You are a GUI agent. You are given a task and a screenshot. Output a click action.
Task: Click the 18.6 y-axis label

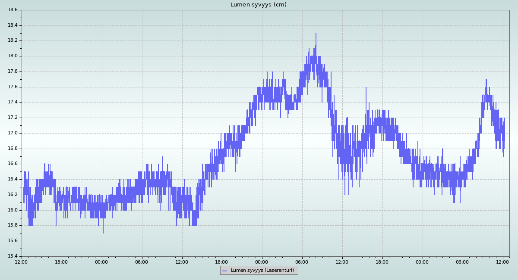[x=13, y=9]
